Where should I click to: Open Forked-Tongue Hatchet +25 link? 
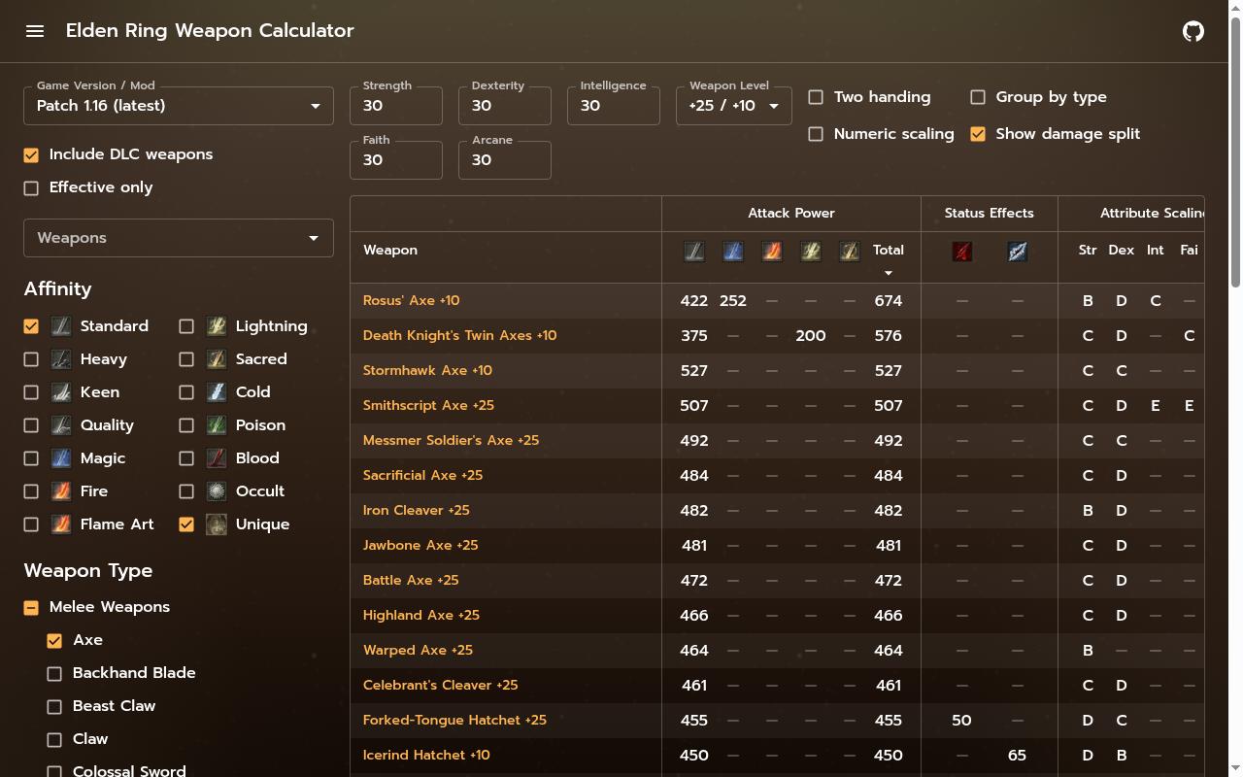point(454,720)
